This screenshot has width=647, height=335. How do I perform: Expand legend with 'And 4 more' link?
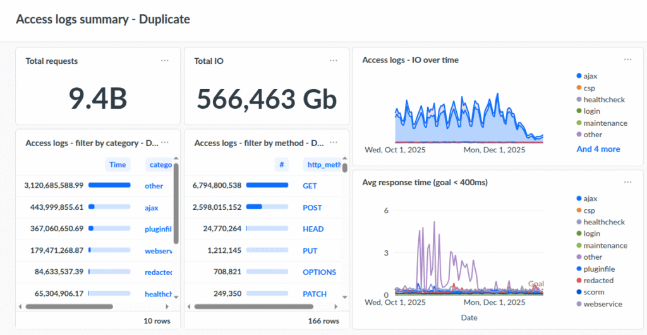point(598,149)
